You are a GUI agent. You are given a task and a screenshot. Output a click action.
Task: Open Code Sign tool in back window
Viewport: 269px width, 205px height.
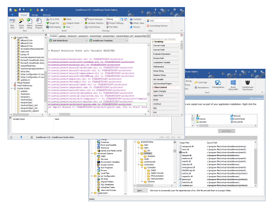click(201, 83)
